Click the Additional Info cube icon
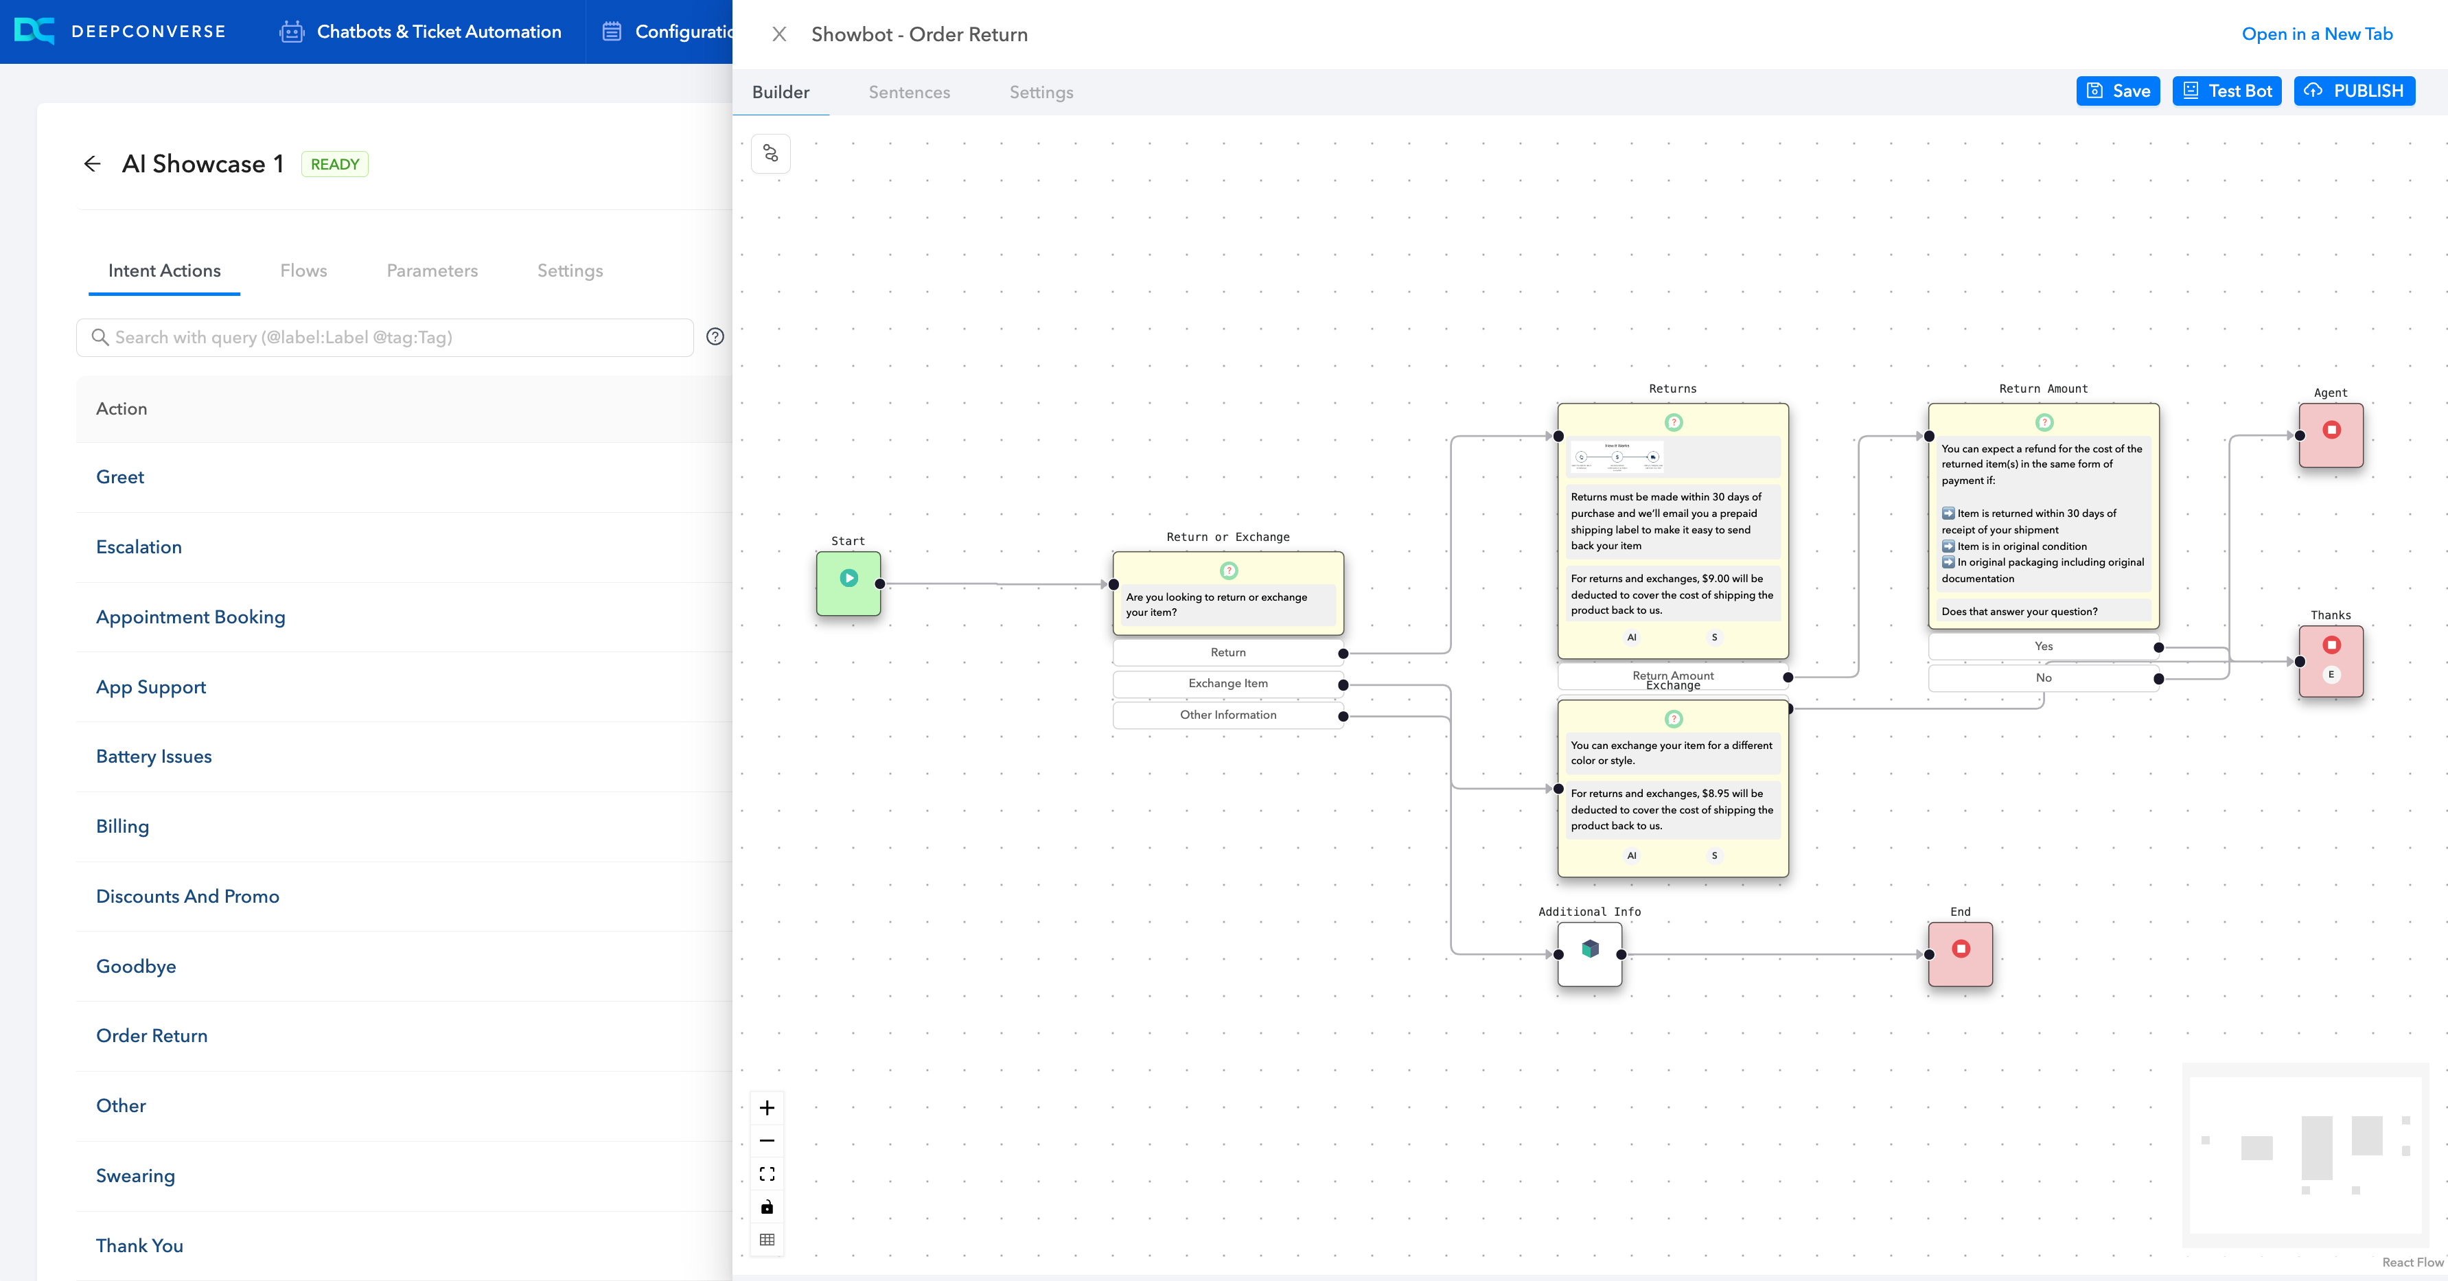The height and width of the screenshot is (1281, 2448). point(1590,949)
